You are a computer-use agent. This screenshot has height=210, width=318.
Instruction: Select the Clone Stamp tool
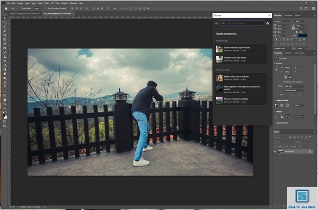click(5, 57)
